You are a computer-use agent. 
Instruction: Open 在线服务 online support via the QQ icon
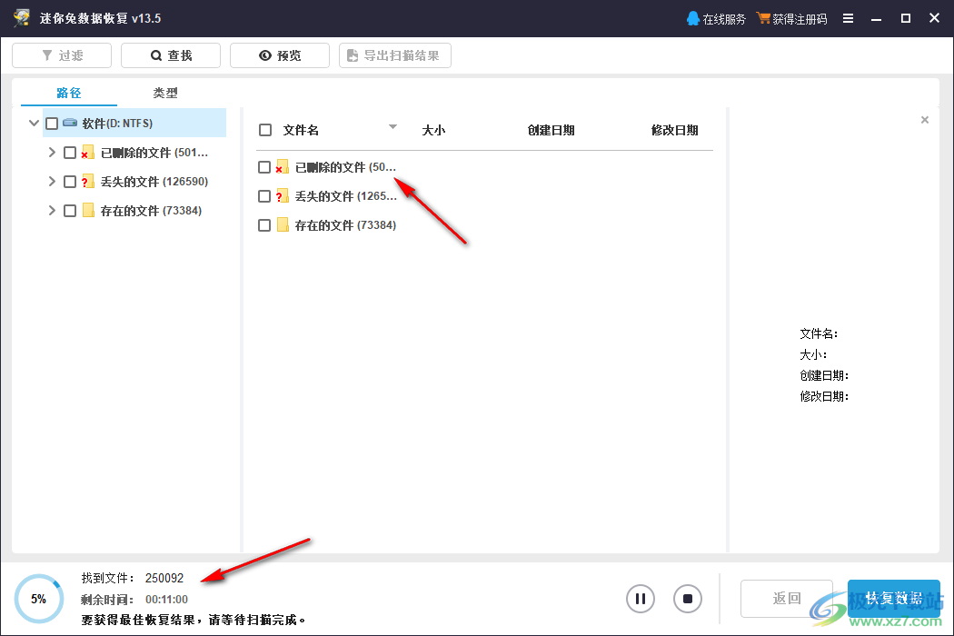click(693, 17)
